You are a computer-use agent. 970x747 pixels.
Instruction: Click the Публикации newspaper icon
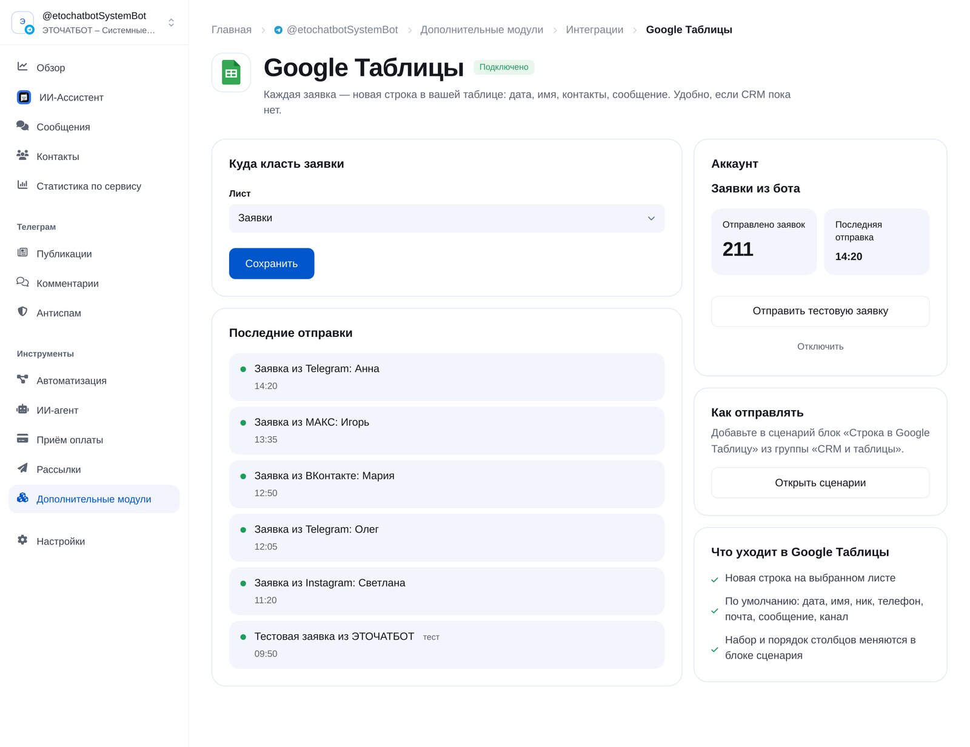(x=22, y=253)
